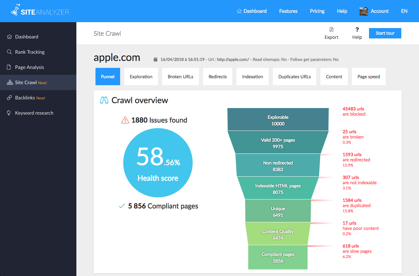Open Keyword research in the sidebar

click(x=34, y=113)
